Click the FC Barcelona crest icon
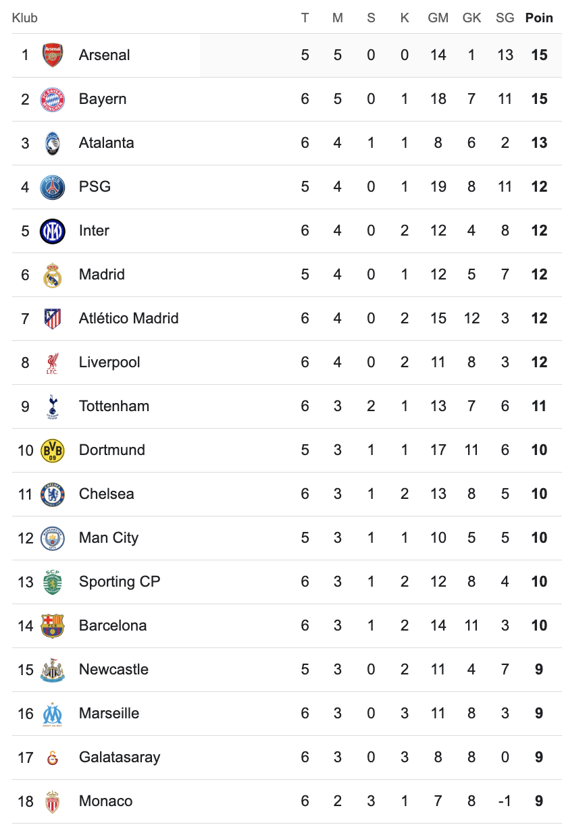The image size is (562, 825). pos(53,626)
